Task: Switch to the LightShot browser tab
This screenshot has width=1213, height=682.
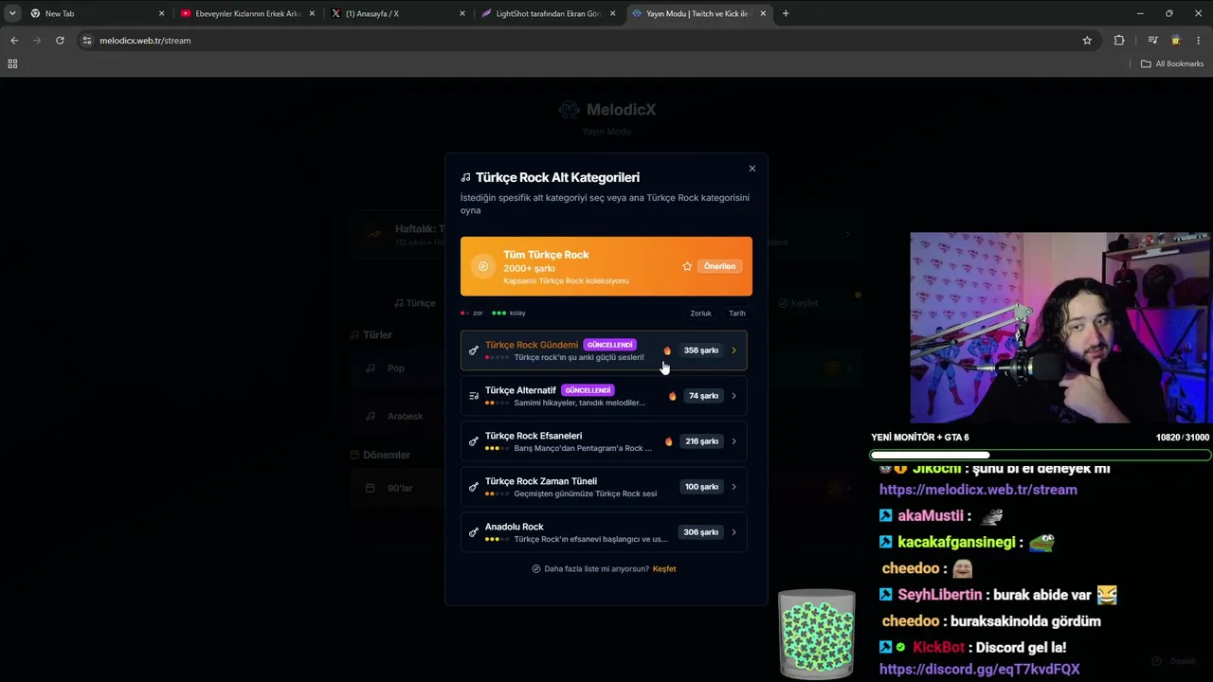Action: (549, 13)
